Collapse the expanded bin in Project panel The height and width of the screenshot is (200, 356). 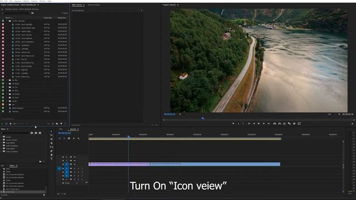pos(7,21)
